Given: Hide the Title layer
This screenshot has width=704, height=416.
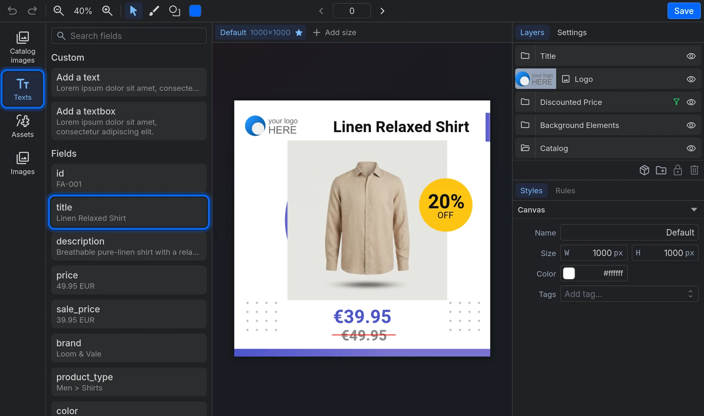Looking at the screenshot, I should click(x=691, y=56).
